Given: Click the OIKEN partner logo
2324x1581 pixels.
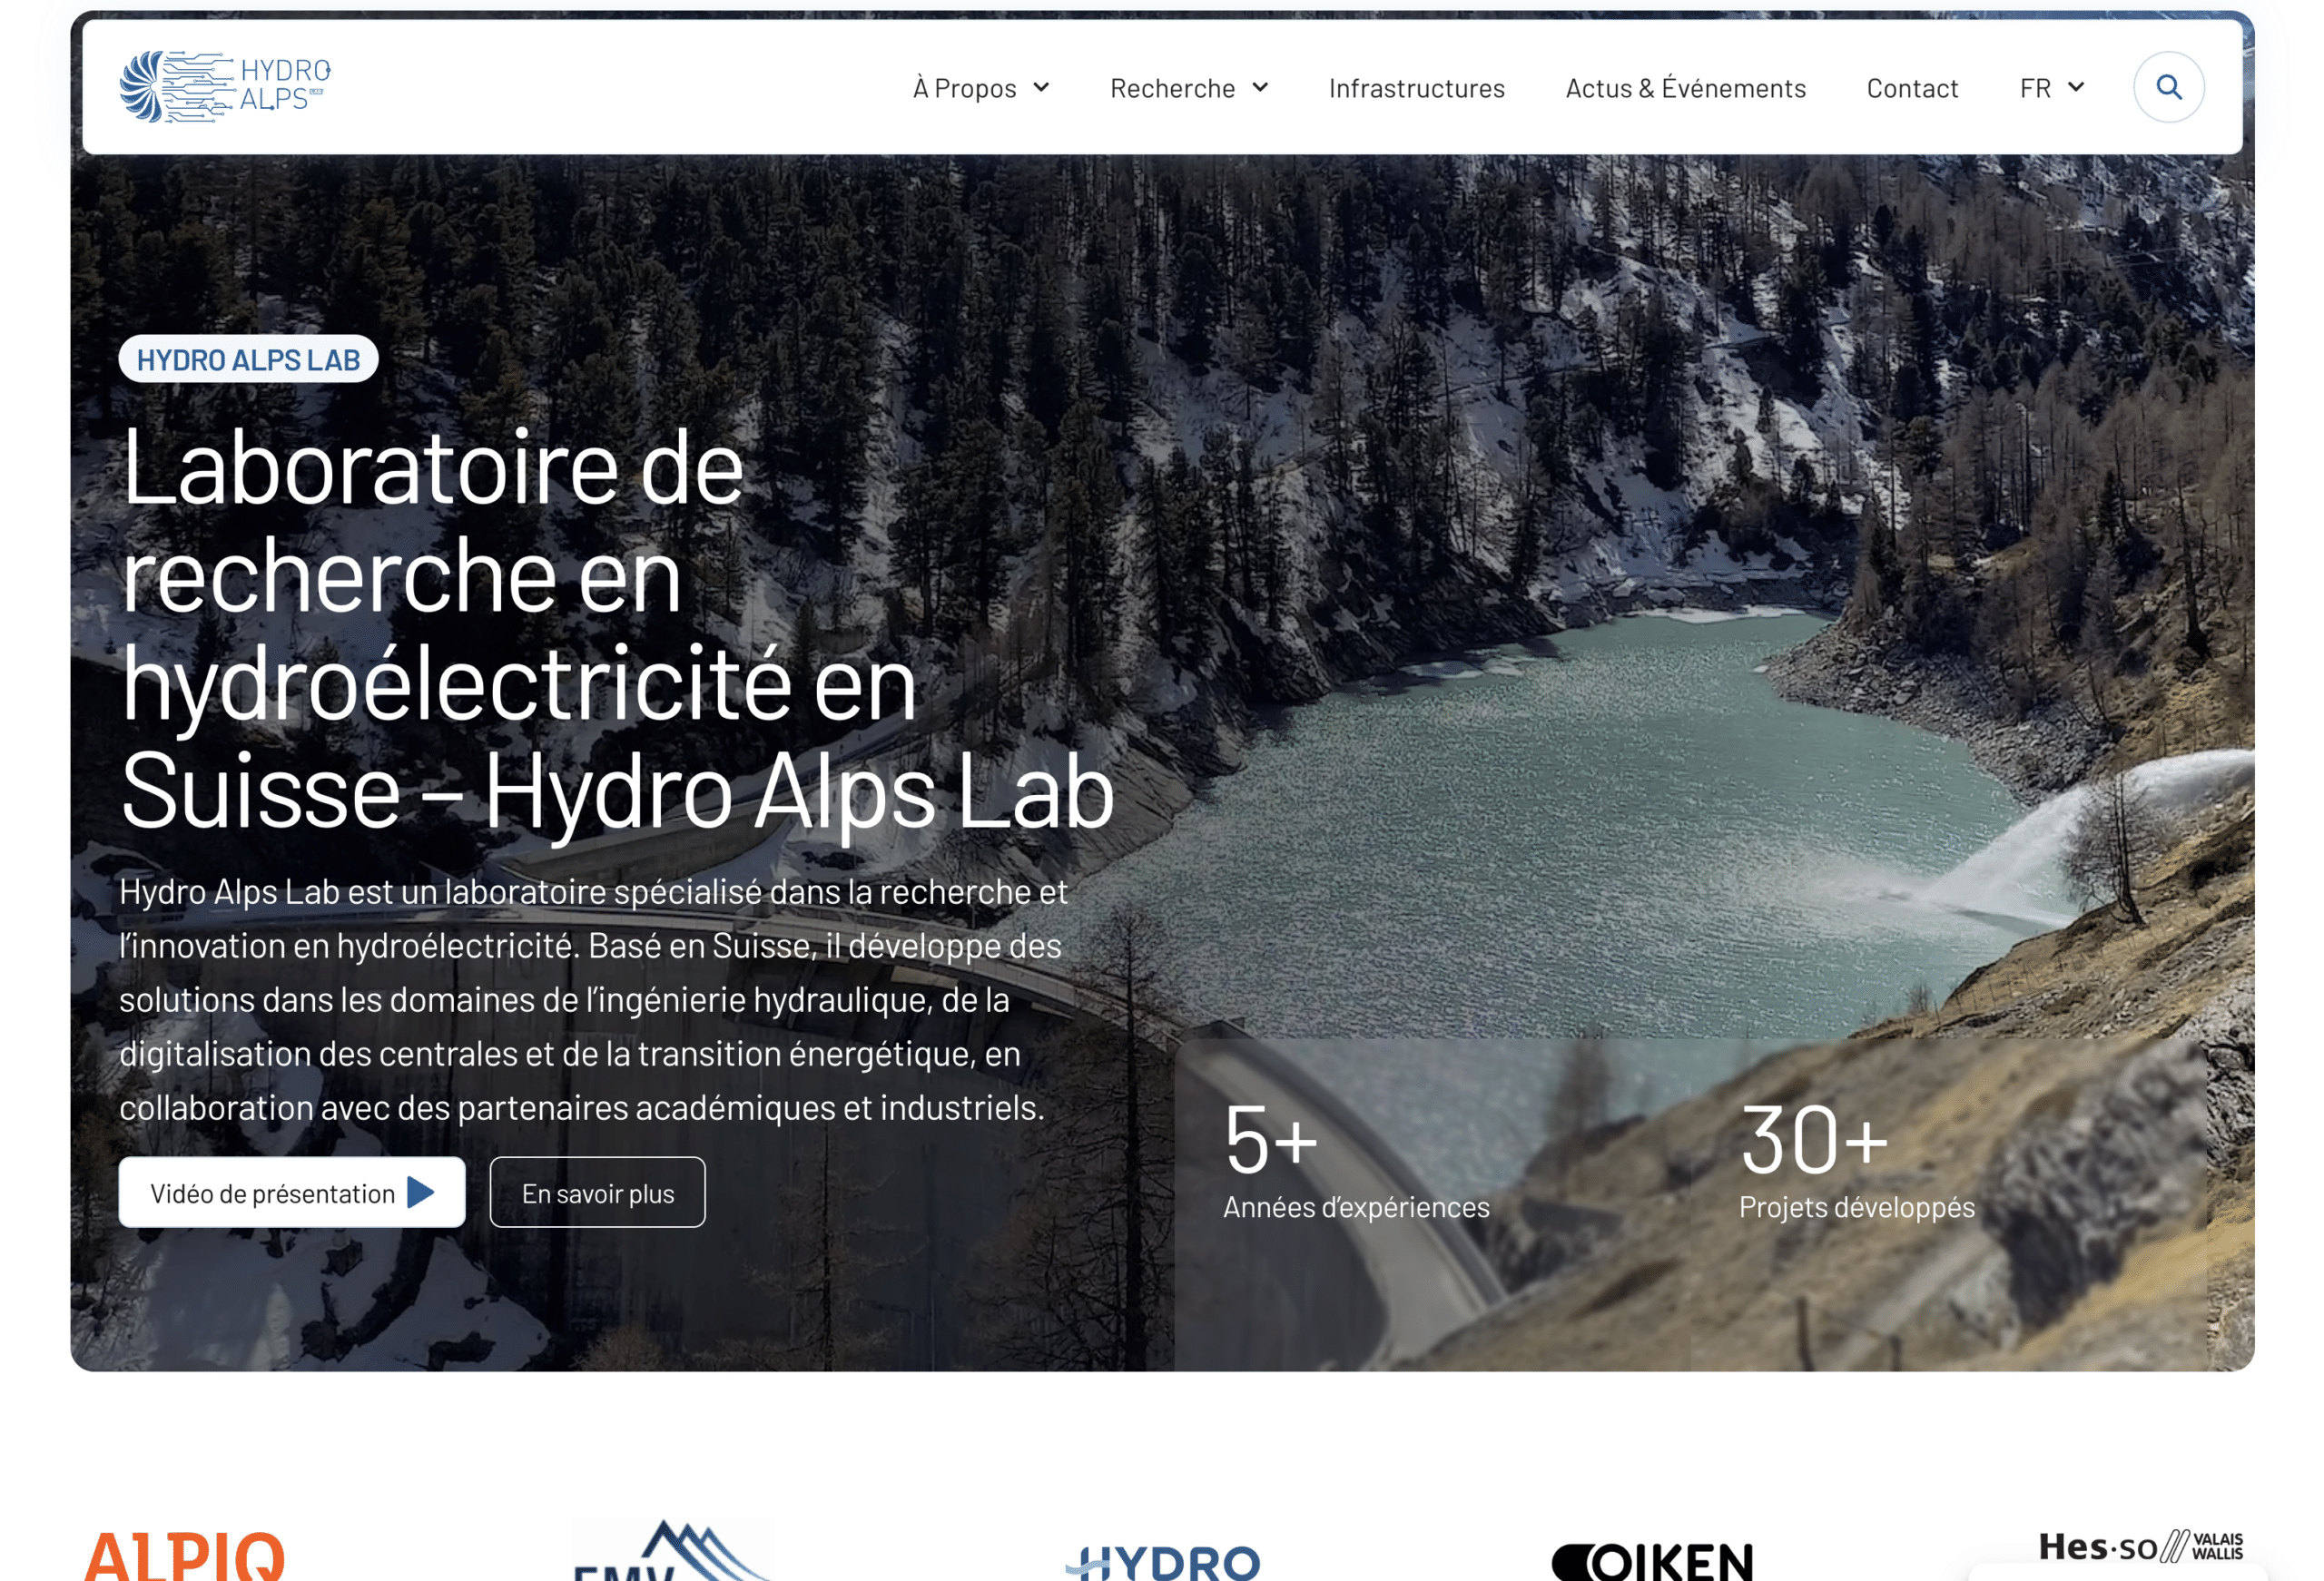Looking at the screenshot, I should [1653, 1561].
